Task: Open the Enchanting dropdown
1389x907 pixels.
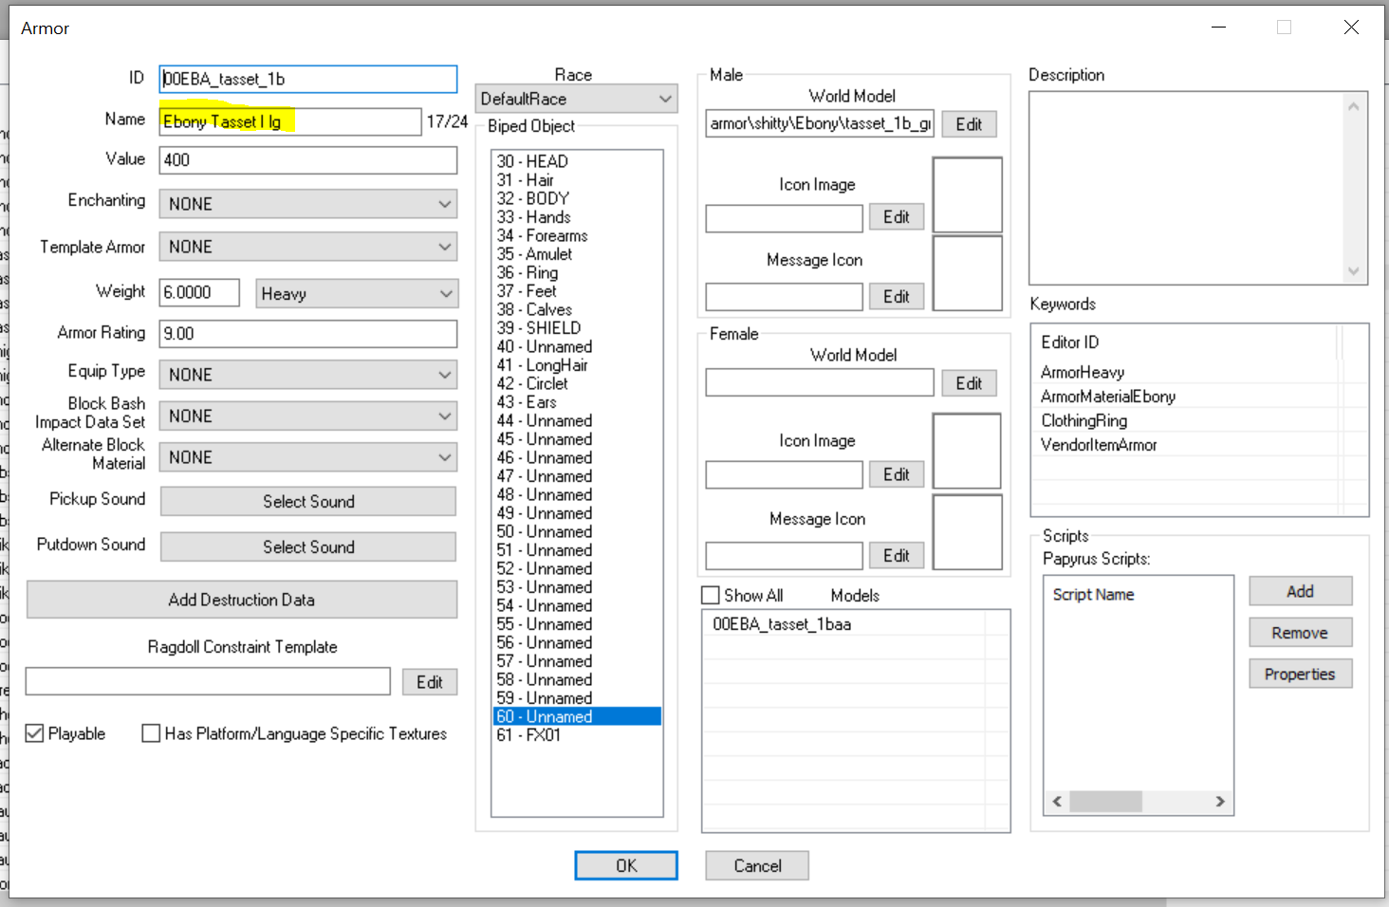Action: [x=308, y=204]
